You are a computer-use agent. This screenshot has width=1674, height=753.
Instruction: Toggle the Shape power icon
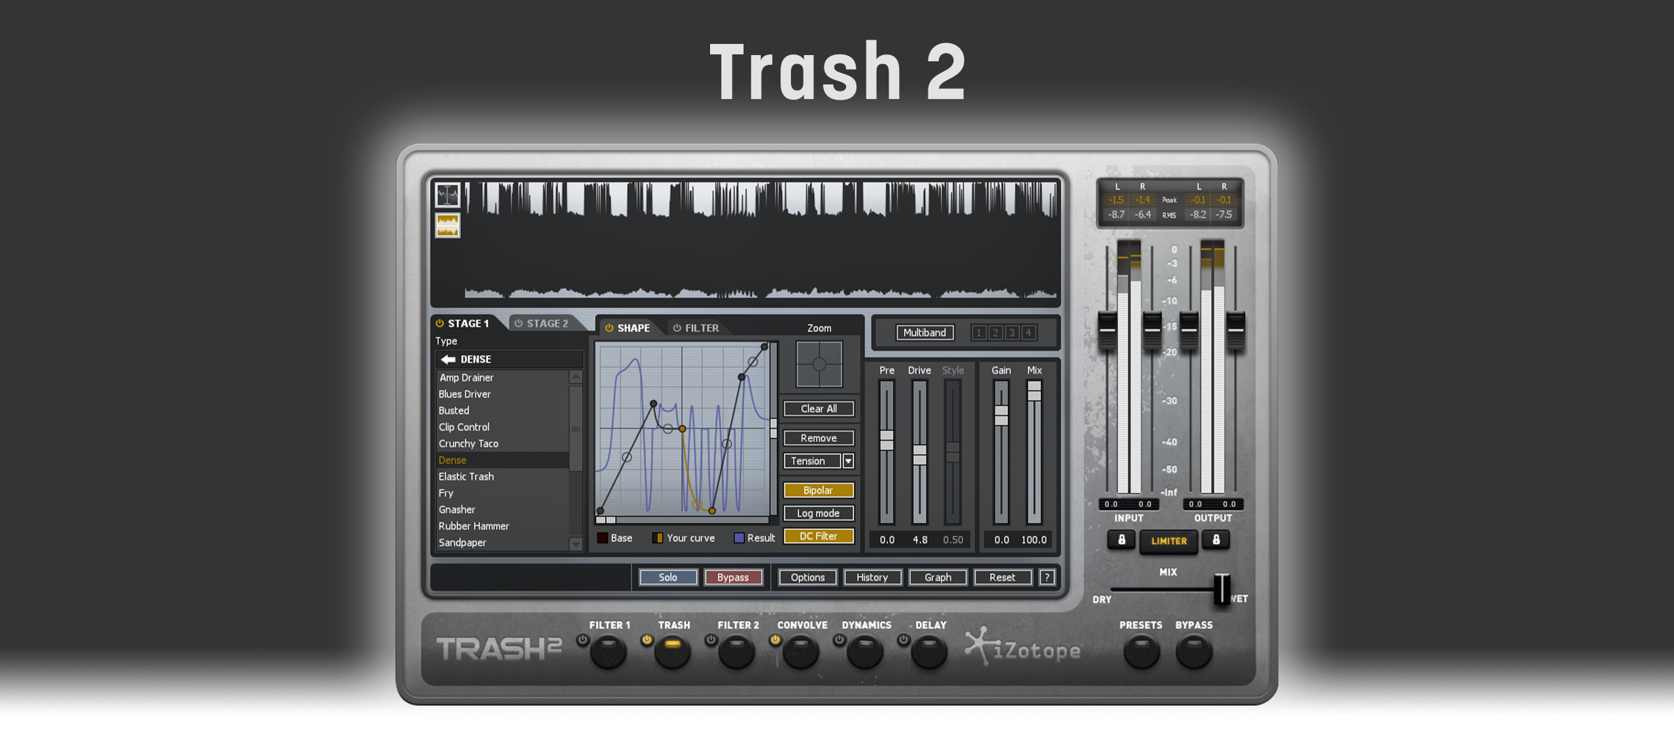pyautogui.click(x=609, y=328)
